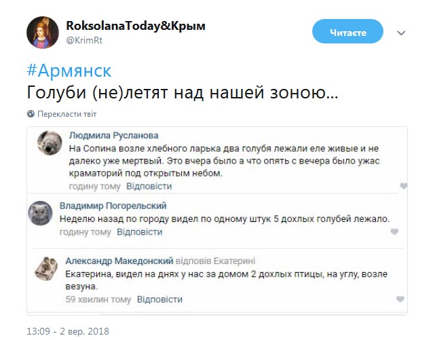The height and width of the screenshot is (340, 433).
Task: Reply to Владимир Погорельский's comment
Action: (x=140, y=232)
